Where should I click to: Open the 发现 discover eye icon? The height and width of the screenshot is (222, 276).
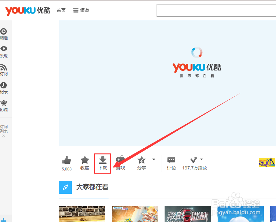[4, 49]
